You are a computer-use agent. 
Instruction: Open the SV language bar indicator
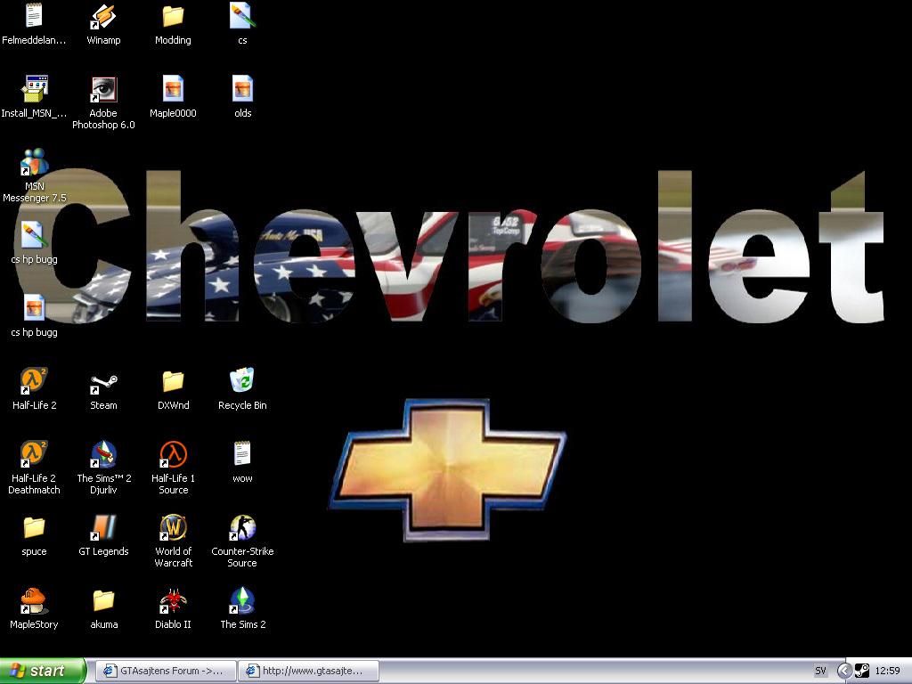(820, 671)
